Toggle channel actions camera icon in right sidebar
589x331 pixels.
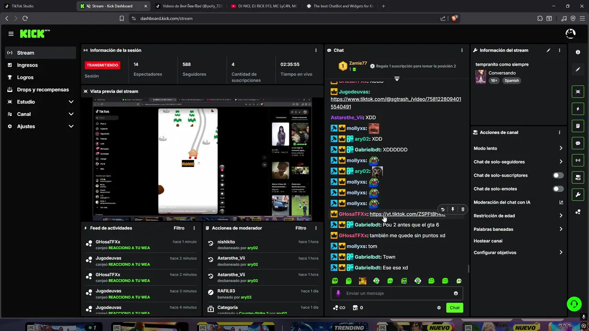(x=578, y=177)
